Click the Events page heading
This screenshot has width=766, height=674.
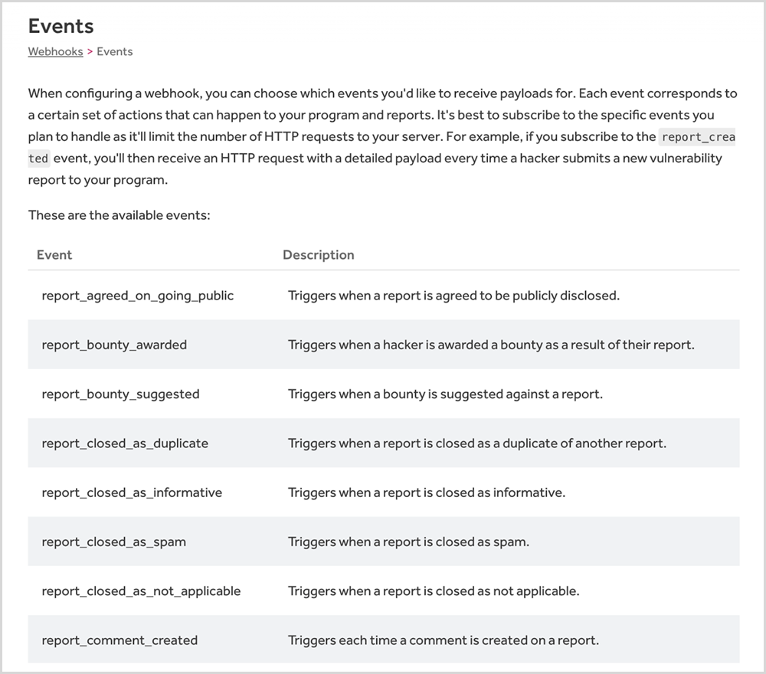coord(61,26)
